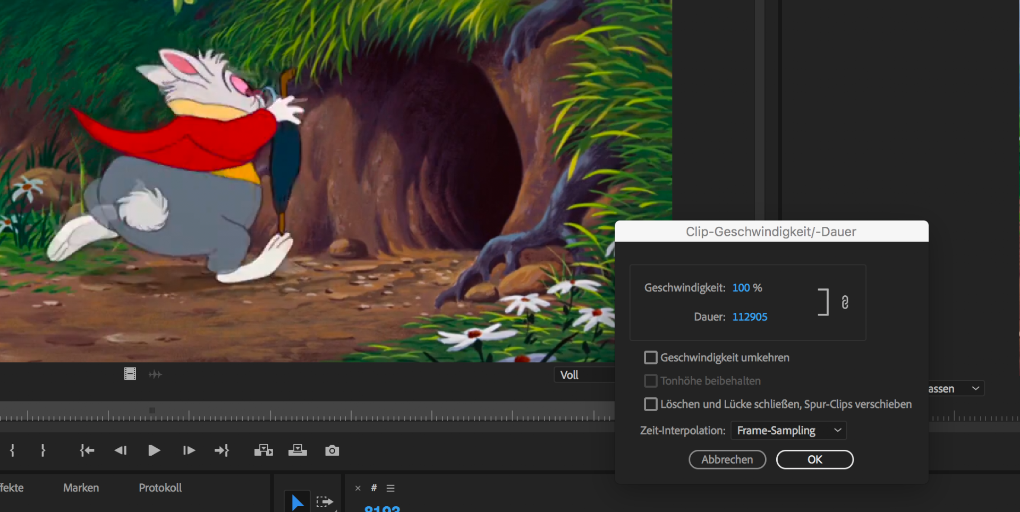Click the Insert clip icon

[x=263, y=450]
